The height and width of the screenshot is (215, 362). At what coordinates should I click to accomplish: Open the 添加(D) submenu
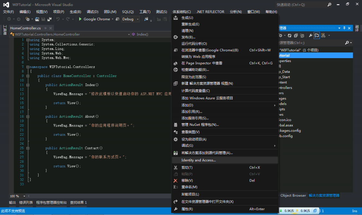pyautogui.click(x=225, y=105)
